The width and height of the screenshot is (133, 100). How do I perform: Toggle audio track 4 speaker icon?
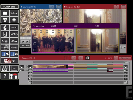(30, 79)
